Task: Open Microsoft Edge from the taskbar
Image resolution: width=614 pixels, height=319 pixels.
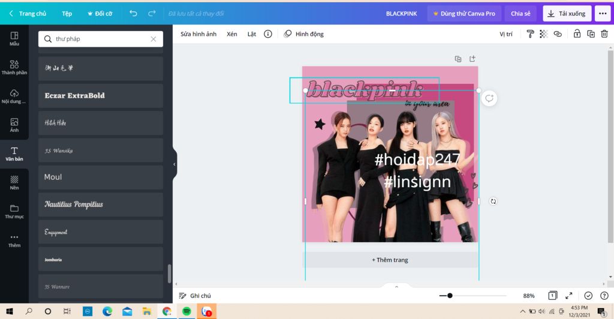Action: [107, 311]
